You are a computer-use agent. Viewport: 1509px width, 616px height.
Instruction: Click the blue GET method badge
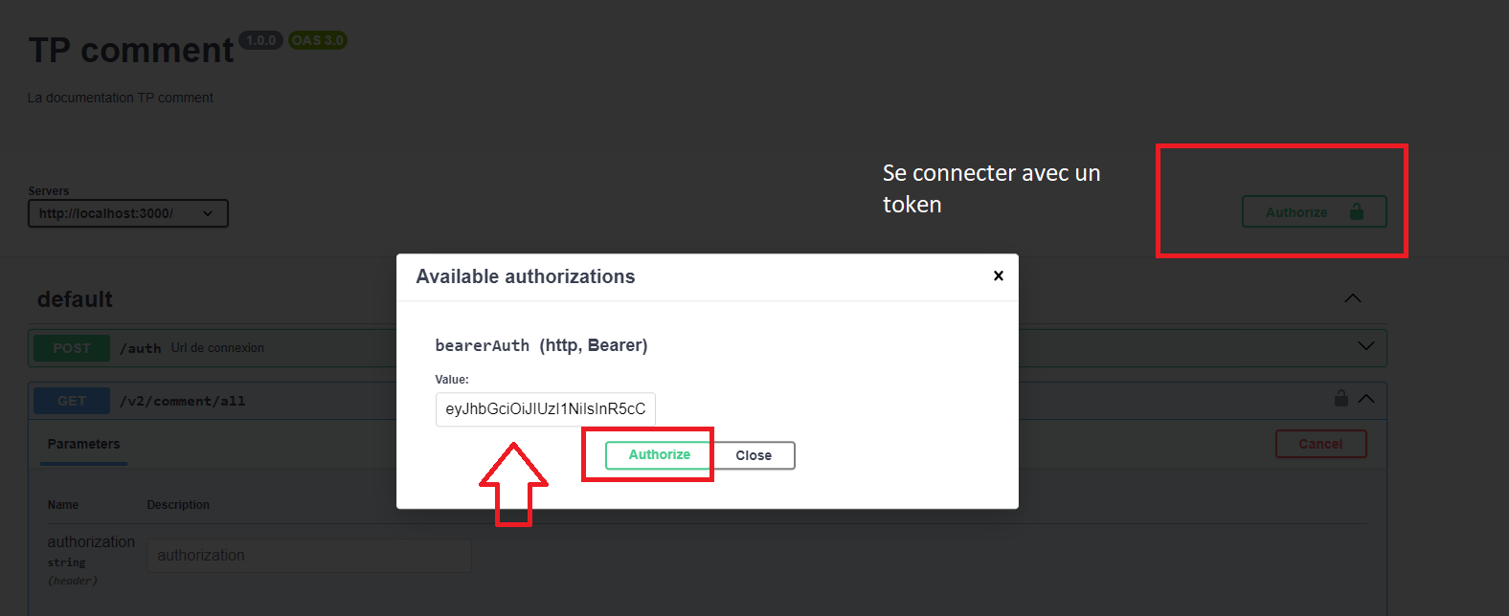(72, 401)
